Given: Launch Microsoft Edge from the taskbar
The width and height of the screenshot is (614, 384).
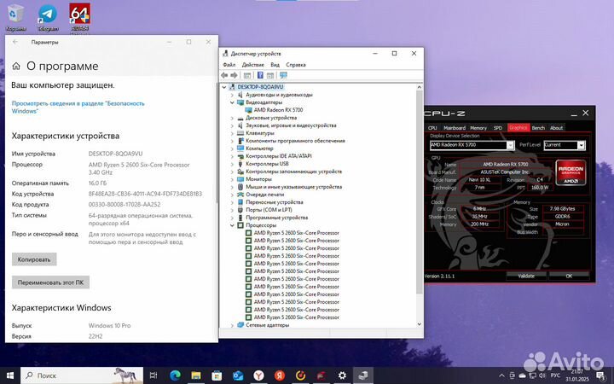Looking at the screenshot, I should (175, 375).
